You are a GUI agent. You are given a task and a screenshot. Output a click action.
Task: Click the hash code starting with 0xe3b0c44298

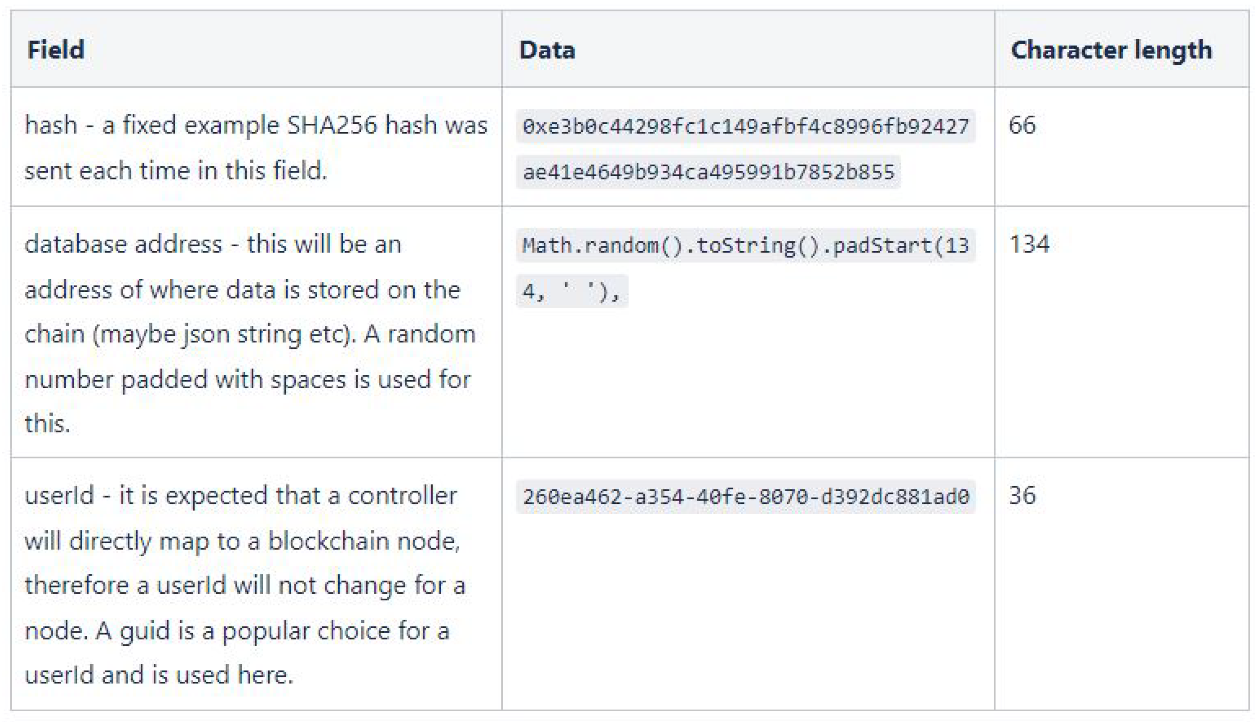point(745,126)
